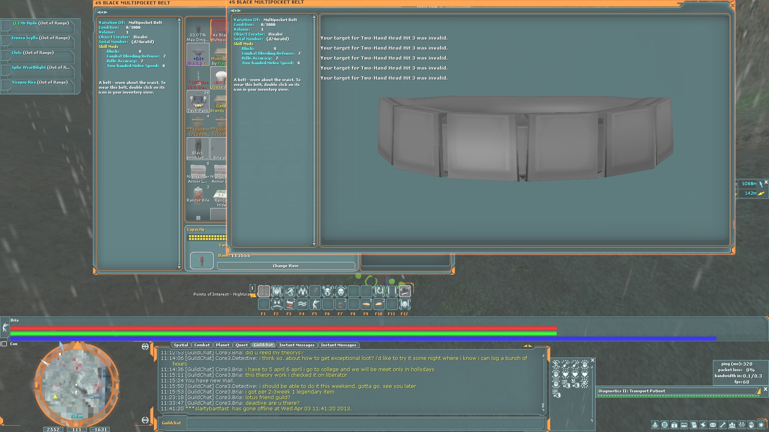Click the rifle shooter icon in slot F5
This screenshot has width=769, height=432.
[x=315, y=304]
